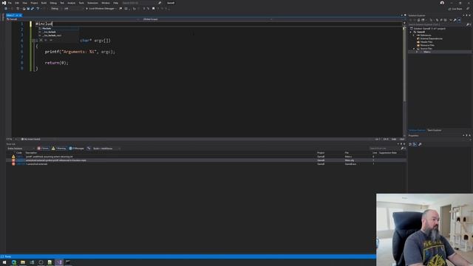Focus the top Search box
Screen dimensions: 473x266
139,3
